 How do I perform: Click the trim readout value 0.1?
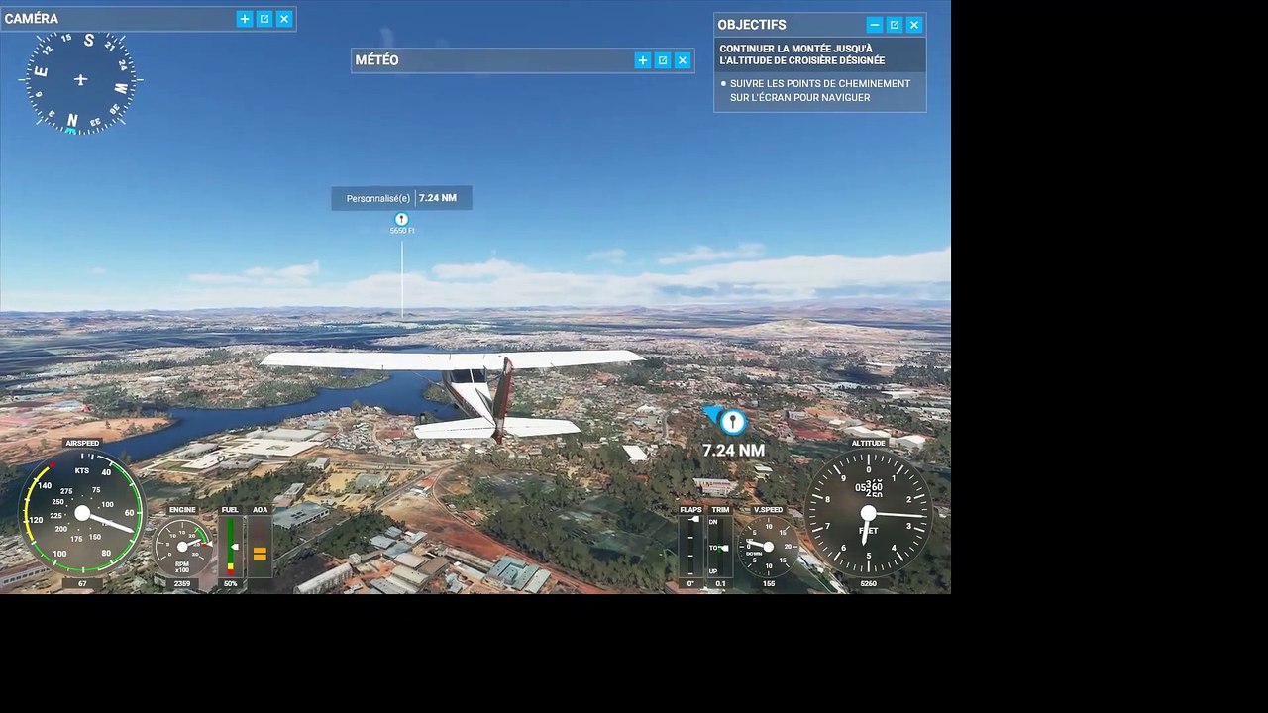point(720,584)
